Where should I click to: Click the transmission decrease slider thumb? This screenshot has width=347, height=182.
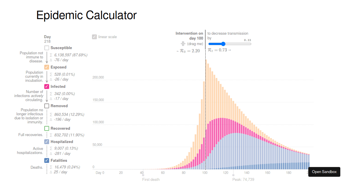point(223,44)
